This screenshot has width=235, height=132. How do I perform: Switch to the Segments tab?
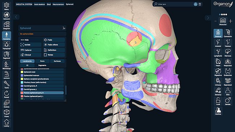[42, 65]
